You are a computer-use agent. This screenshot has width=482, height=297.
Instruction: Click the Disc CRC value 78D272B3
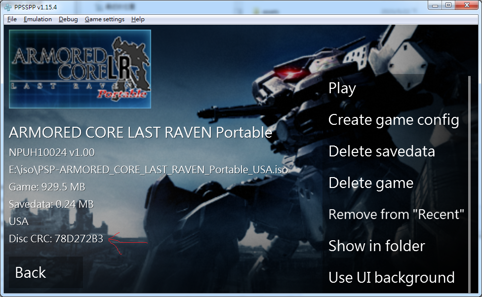56,238
